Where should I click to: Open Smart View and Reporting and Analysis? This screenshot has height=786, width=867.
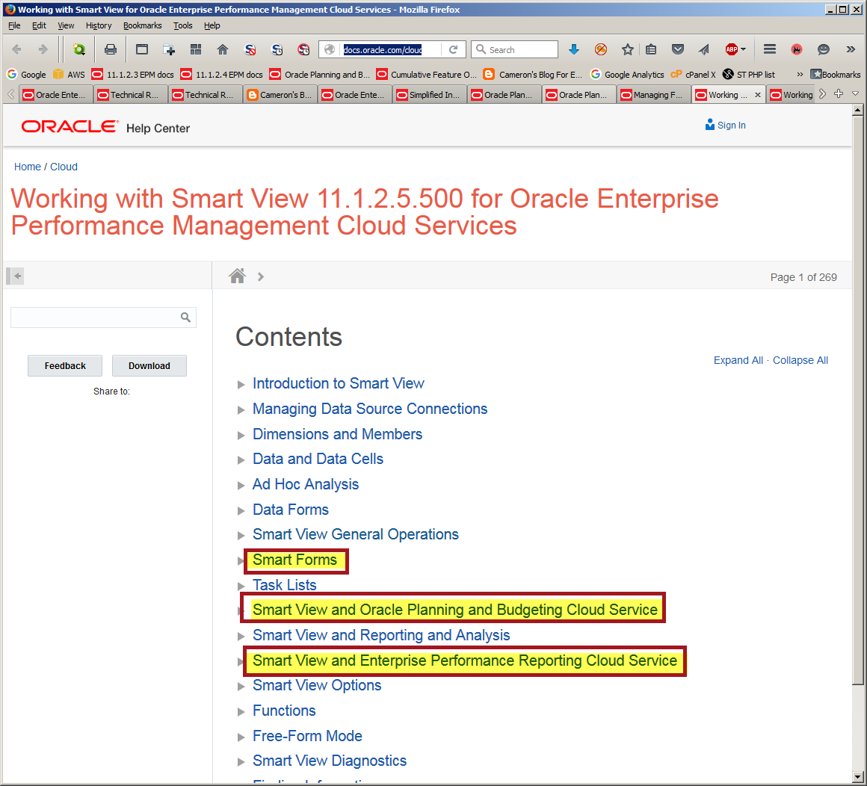pos(381,635)
